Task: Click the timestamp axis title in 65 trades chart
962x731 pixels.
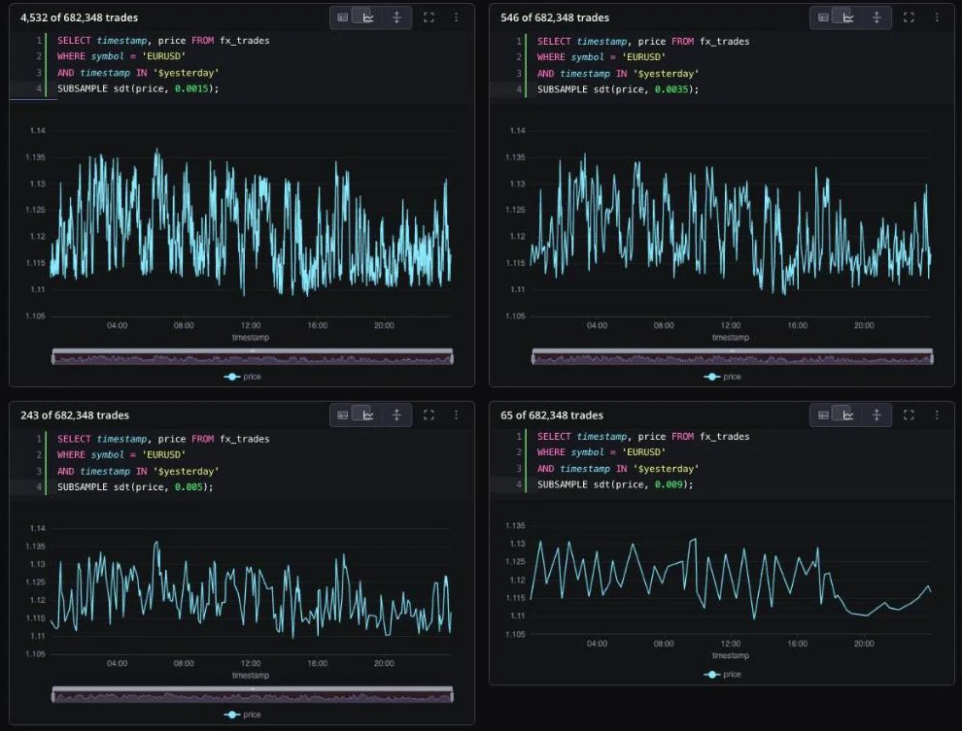Action: click(x=730, y=655)
